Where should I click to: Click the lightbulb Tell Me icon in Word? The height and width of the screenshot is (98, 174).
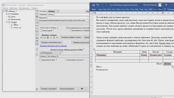pos(165,10)
